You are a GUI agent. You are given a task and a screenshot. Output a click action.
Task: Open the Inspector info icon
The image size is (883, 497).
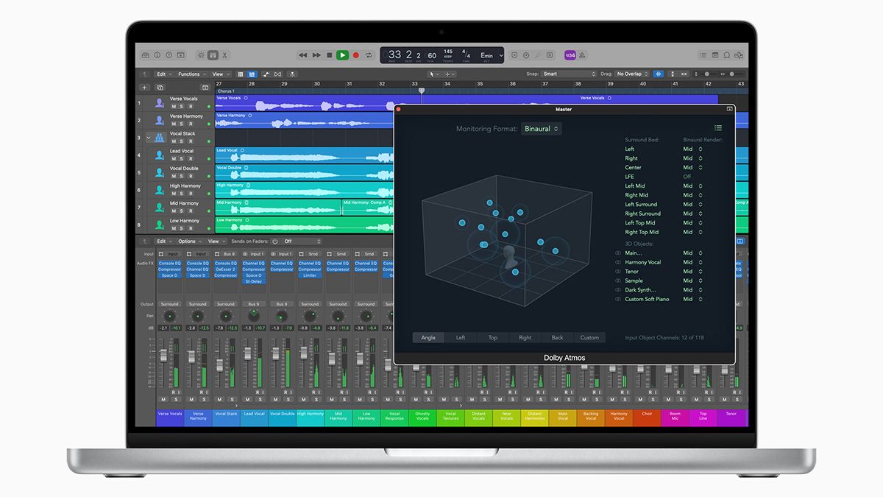point(157,55)
